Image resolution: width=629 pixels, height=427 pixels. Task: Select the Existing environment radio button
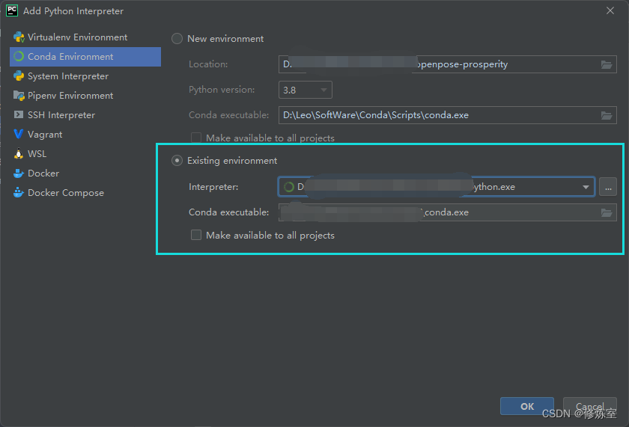coord(177,161)
